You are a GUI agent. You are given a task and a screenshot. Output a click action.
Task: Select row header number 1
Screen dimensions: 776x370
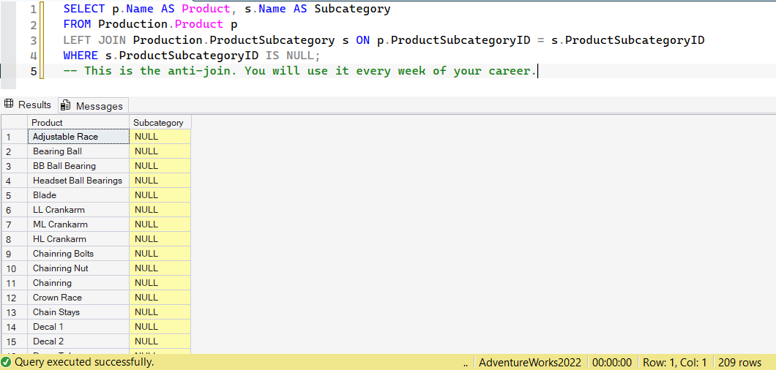pos(15,137)
